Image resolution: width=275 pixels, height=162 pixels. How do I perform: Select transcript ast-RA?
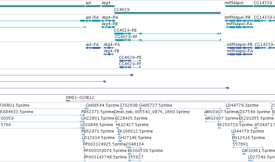(92, 17)
